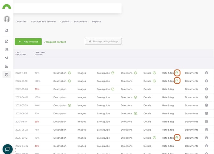Click Rate & tag checkmark for 2026-03-10 row
Image resolution: width=214 pixels, height=154 pixels.
[x=177, y=81]
